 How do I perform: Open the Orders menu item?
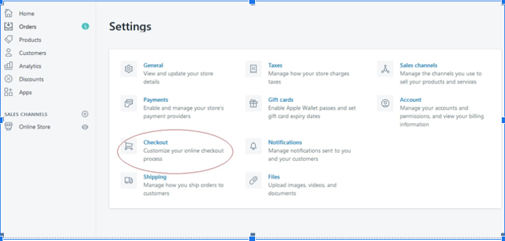click(28, 27)
